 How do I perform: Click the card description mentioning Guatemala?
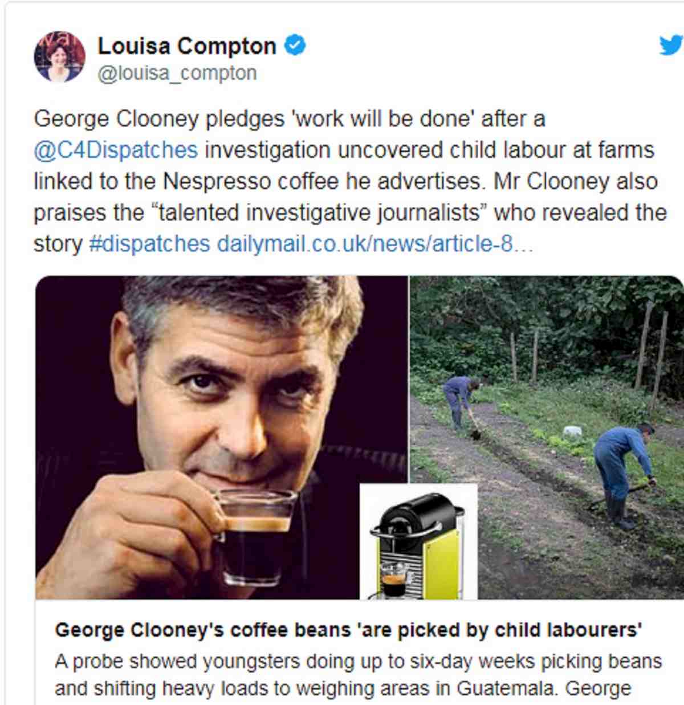359,675
